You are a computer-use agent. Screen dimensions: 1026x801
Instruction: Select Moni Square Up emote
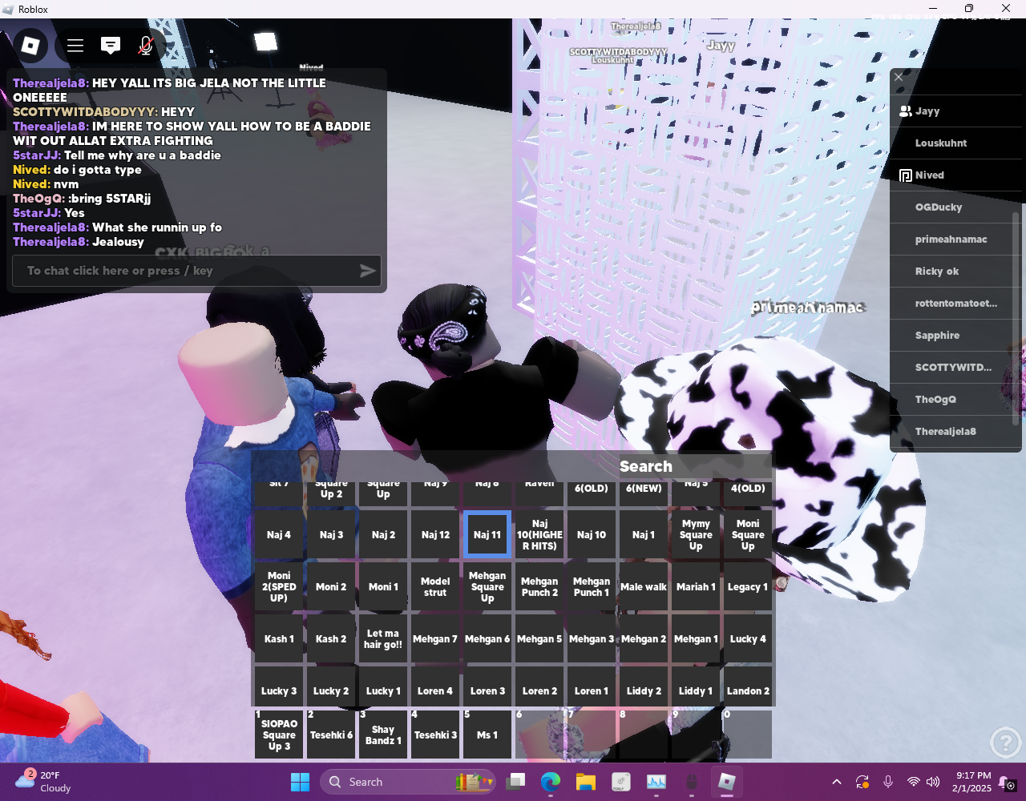[x=748, y=535]
